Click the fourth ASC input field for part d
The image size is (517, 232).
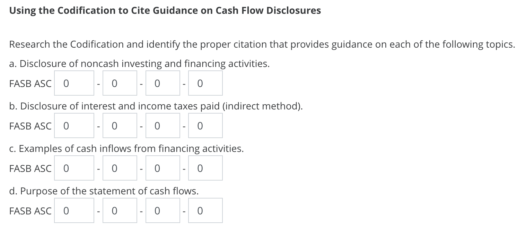(x=205, y=210)
